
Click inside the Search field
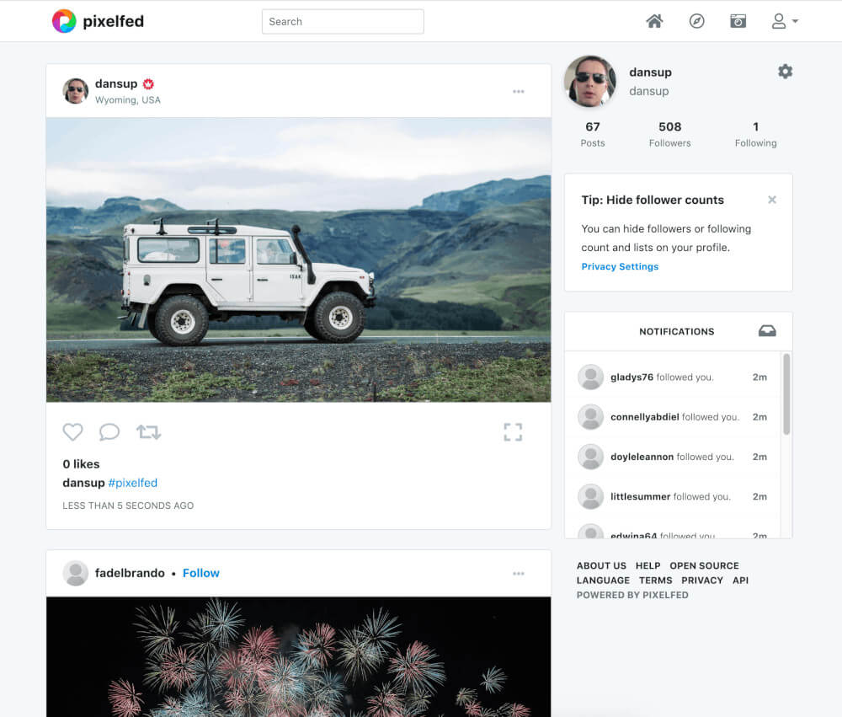(343, 22)
